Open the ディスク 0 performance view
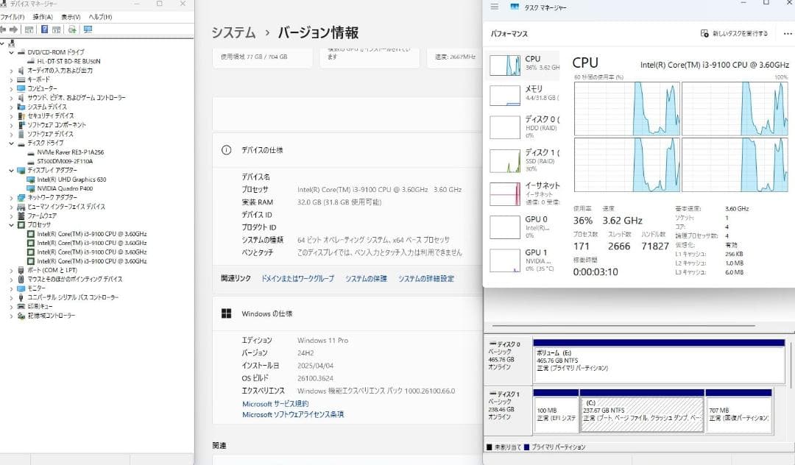Screen dimensions: 795x465 [506, 127]
